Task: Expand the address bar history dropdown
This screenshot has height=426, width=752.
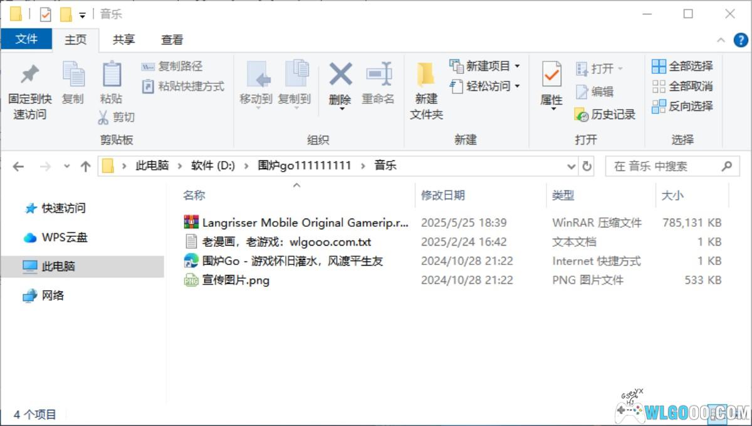Action: 571,166
